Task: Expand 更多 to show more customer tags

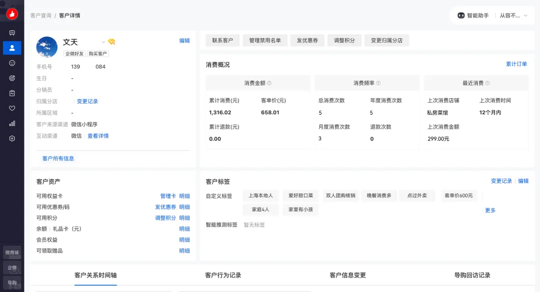Action: tap(490, 211)
